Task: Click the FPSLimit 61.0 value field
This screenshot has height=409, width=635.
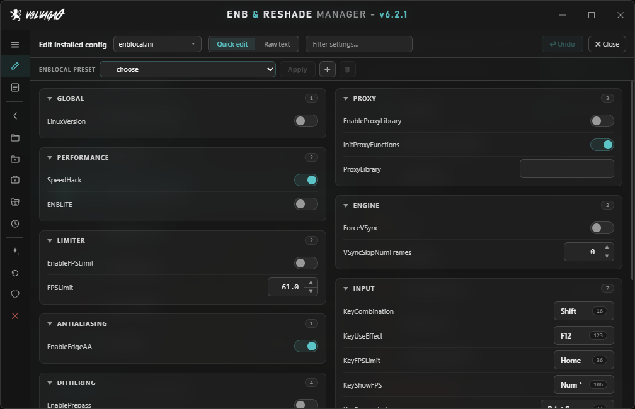Action: click(286, 287)
